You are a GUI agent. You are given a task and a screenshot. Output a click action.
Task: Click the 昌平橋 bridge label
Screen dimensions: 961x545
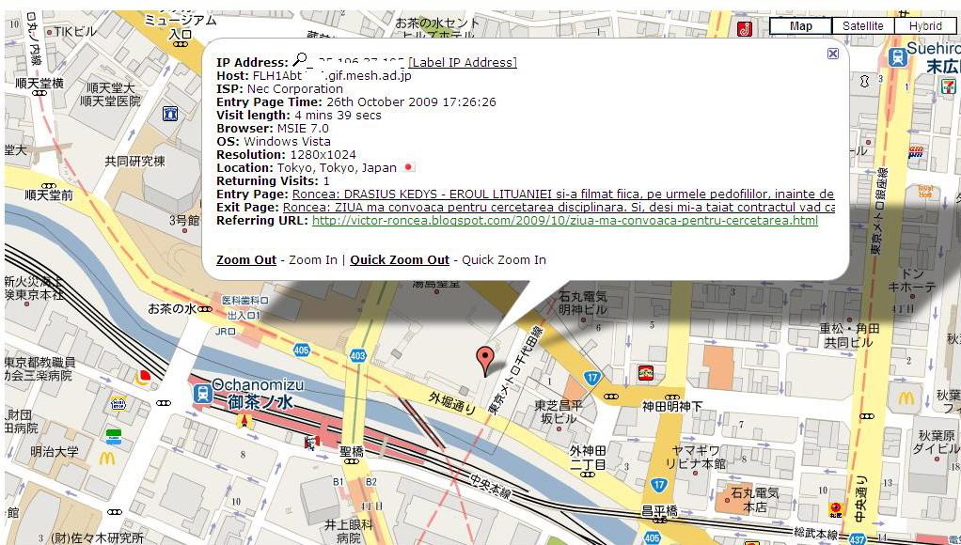click(659, 511)
